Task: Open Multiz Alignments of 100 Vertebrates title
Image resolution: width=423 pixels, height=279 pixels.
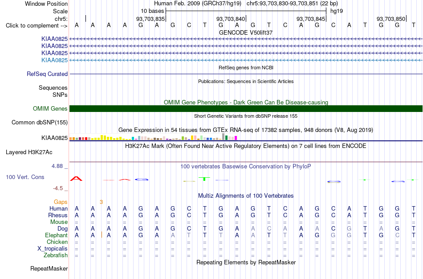Action: tap(246, 196)
